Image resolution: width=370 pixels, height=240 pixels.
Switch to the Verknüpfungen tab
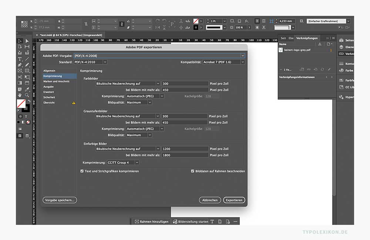click(x=307, y=38)
